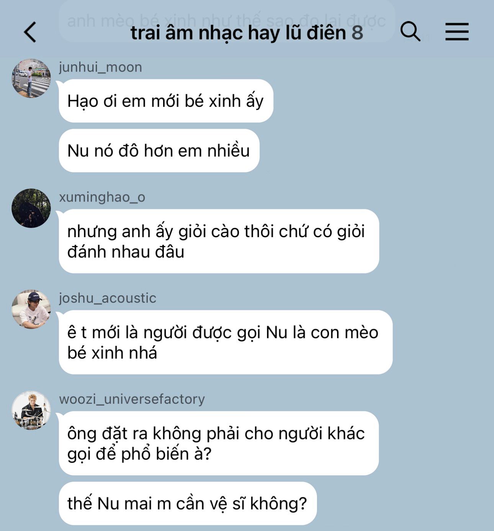The width and height of the screenshot is (494, 531).
Task: Select the message 'ông đặt ra không phải cho người khác'
Action: (219, 443)
